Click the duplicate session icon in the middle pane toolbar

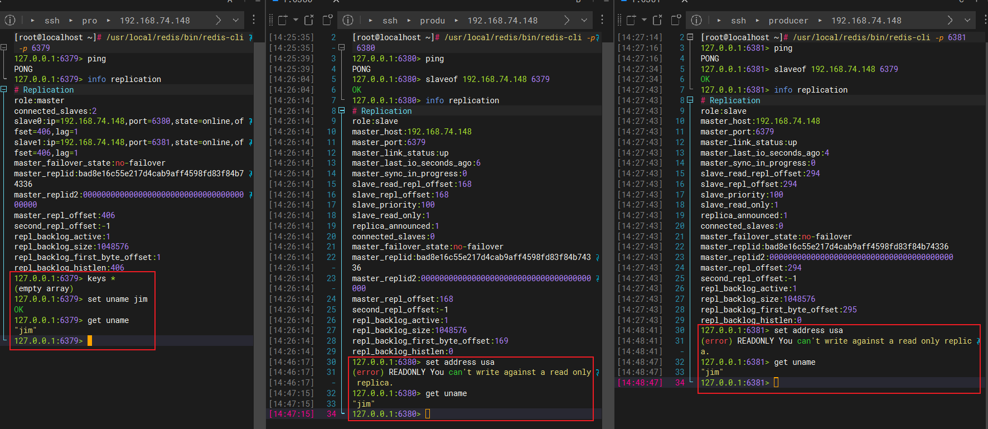pos(328,20)
